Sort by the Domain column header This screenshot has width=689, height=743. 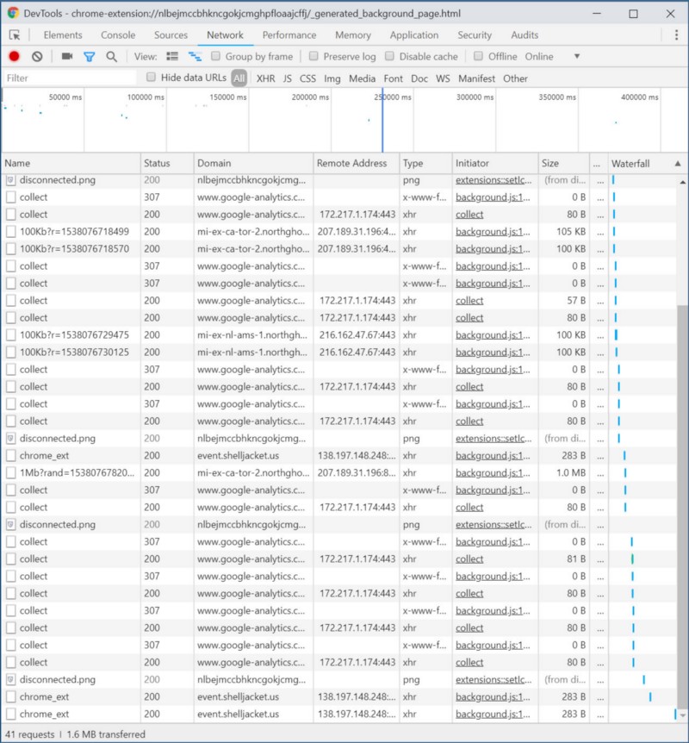click(253, 163)
